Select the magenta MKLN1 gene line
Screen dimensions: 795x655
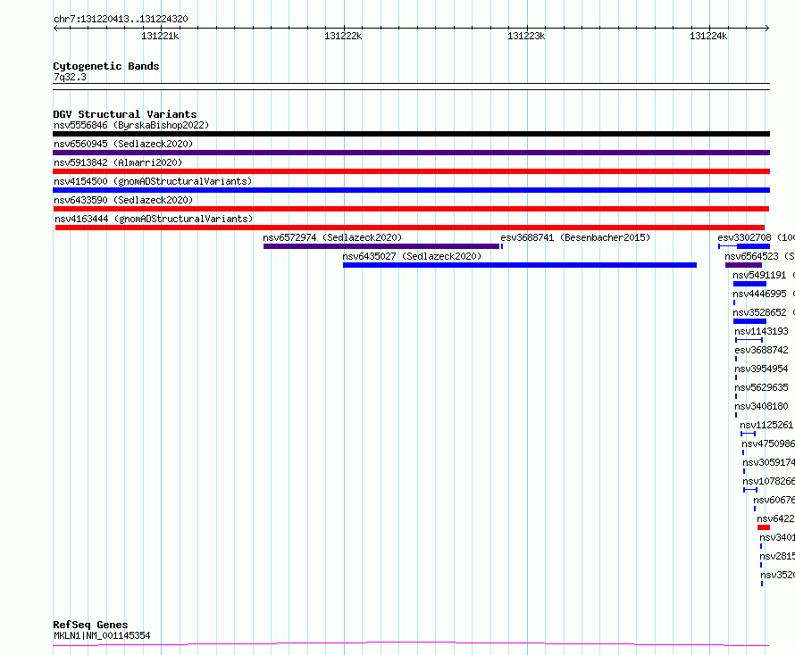pyautogui.click(x=411, y=644)
